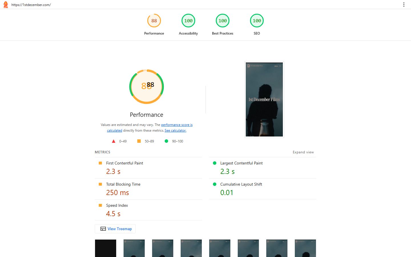
Task: Click the 4.5 s Speed Index value
Action: click(113, 214)
